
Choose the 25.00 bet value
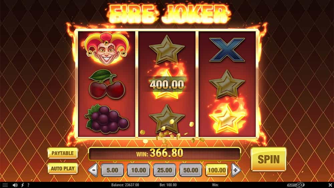tap(165, 170)
